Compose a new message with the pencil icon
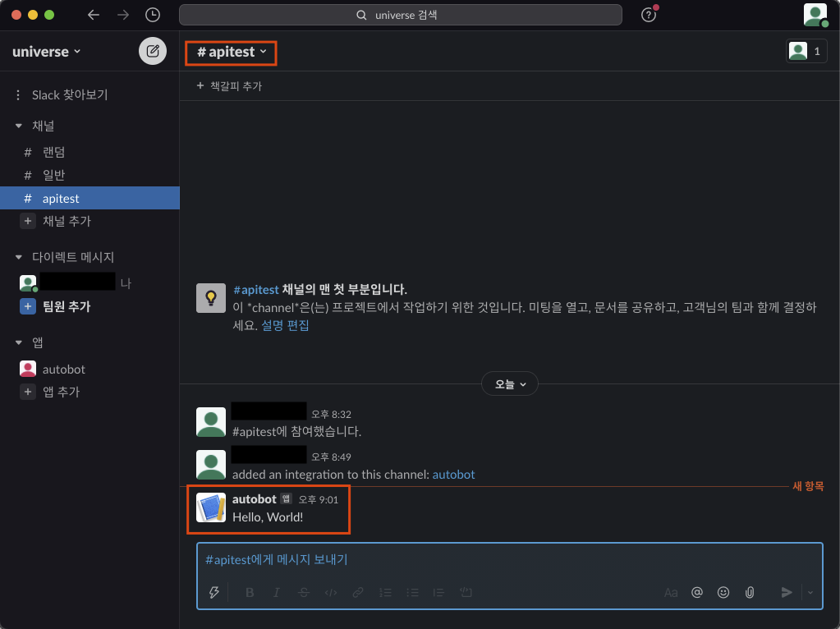The image size is (840, 629). 153,51
